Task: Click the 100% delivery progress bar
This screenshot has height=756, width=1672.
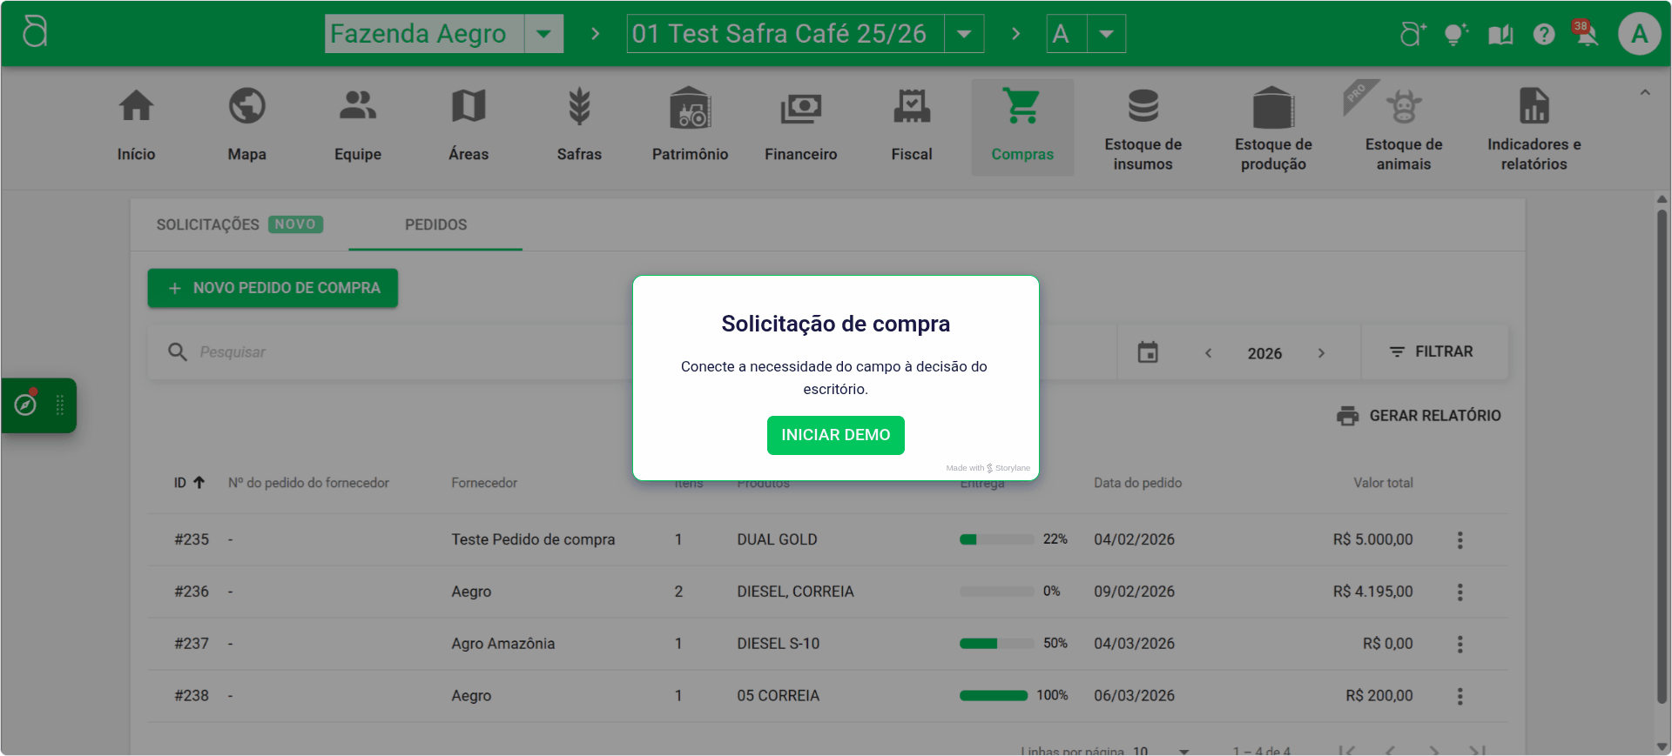Action: coord(994,696)
